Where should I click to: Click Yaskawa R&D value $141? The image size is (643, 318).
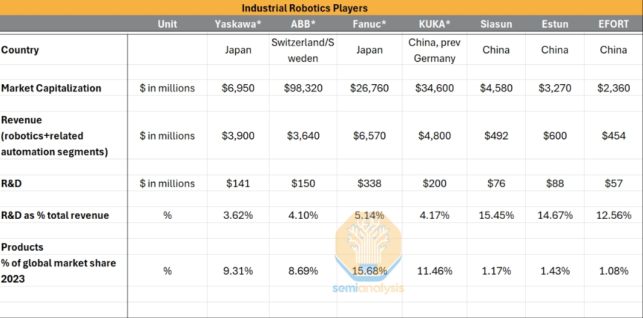[238, 183]
